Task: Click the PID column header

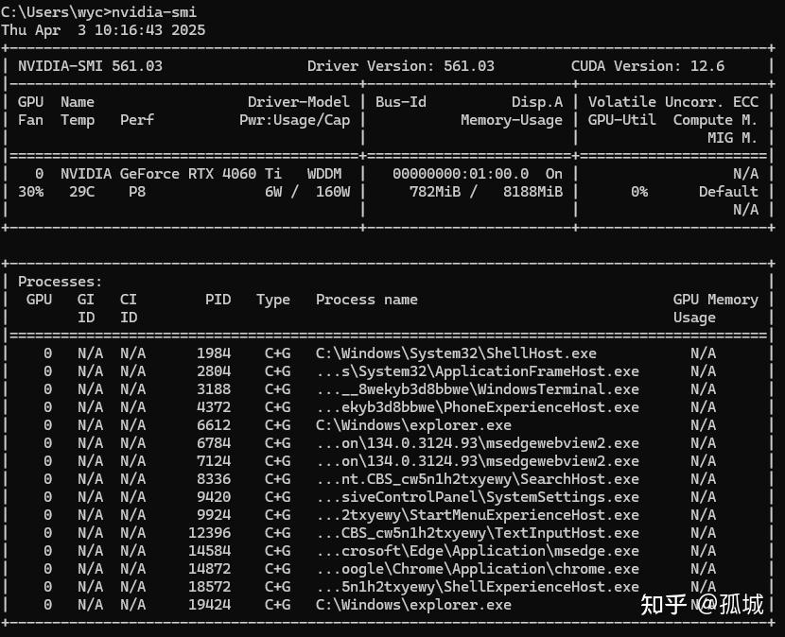Action: (x=218, y=300)
